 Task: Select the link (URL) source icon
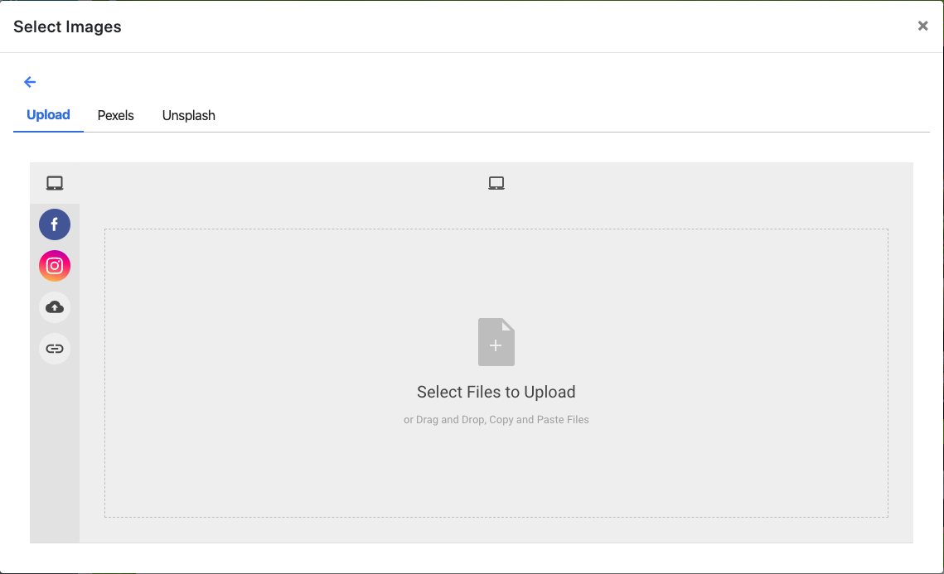[x=55, y=349]
